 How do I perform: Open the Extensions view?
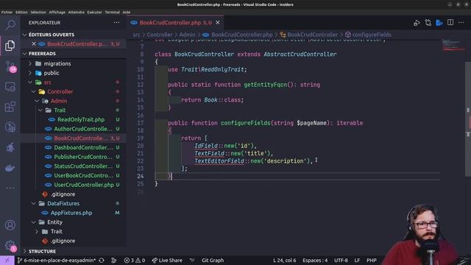point(10,107)
